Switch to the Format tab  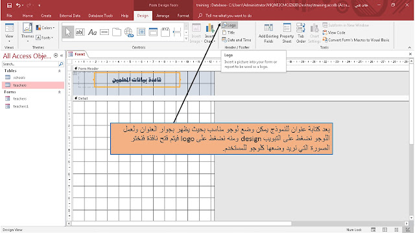(183, 16)
